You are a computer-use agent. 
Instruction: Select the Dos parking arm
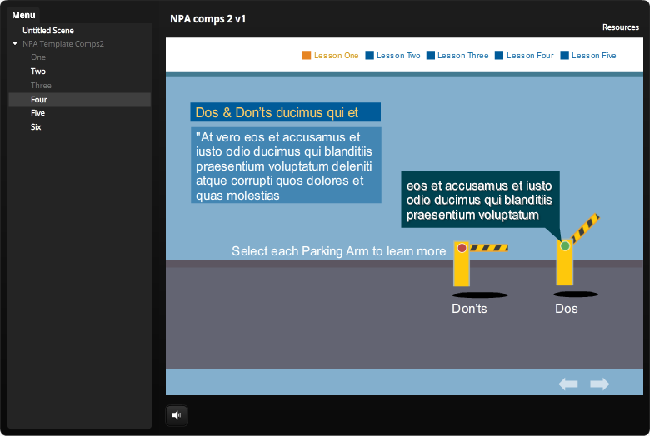click(566, 261)
